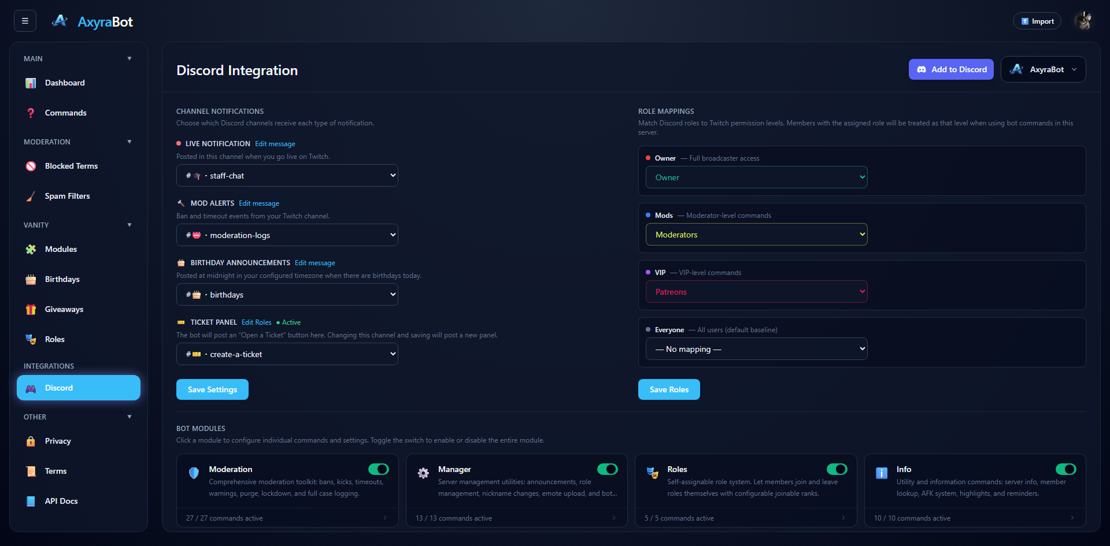Click the AxyraBot logo icon
1110x546 pixels.
(60, 21)
